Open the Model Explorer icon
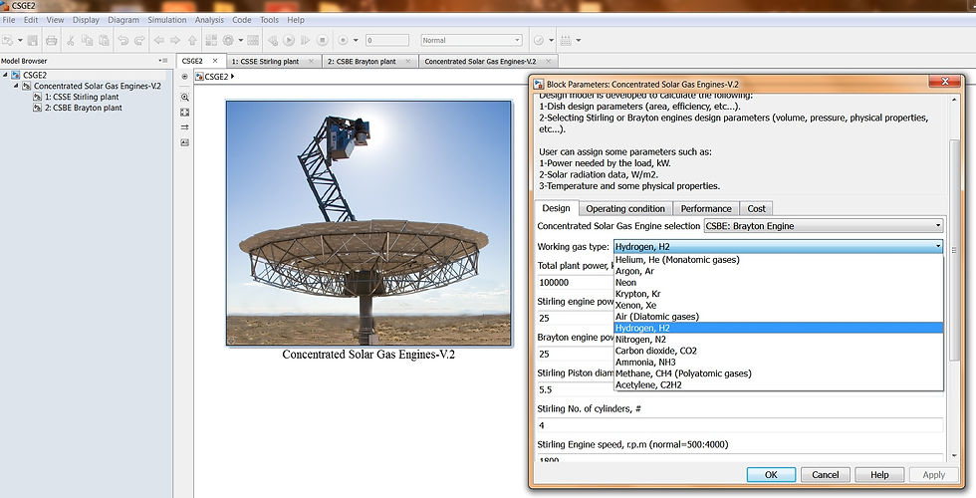 pos(253,41)
